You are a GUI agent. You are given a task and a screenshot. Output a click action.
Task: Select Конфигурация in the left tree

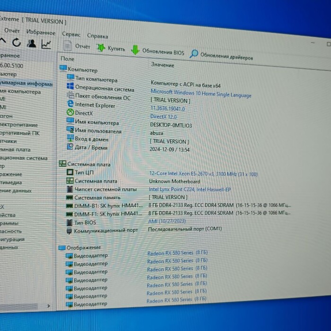(x=12, y=239)
